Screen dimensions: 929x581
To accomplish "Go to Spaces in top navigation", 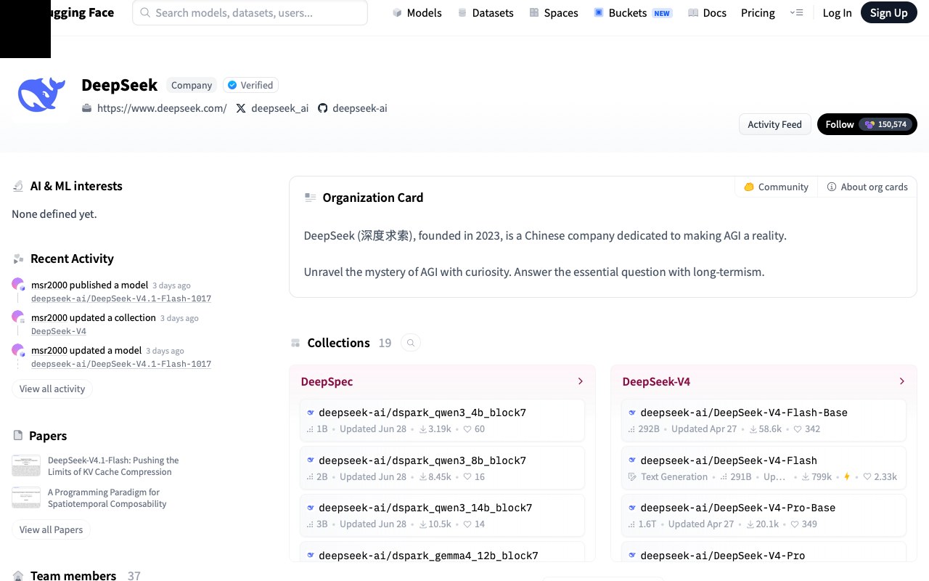I will point(554,13).
